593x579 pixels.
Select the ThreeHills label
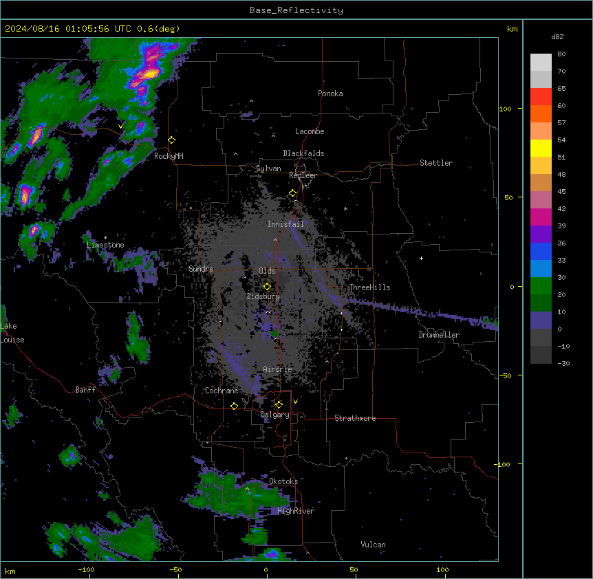(369, 287)
